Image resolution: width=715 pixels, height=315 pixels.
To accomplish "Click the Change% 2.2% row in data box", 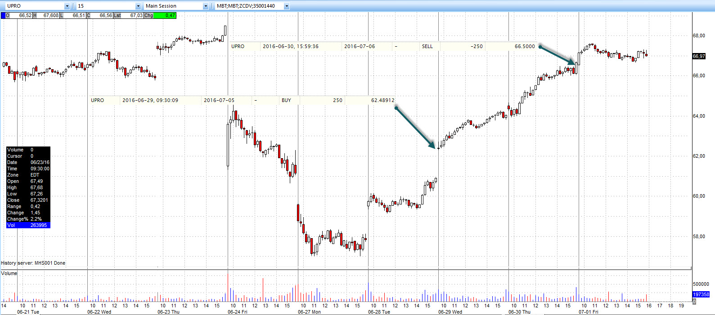I will [x=28, y=219].
